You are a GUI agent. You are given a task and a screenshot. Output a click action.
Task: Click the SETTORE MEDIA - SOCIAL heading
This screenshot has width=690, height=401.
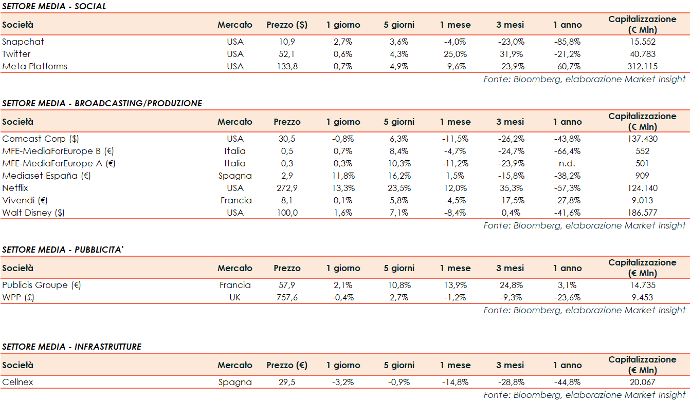tap(54, 6)
